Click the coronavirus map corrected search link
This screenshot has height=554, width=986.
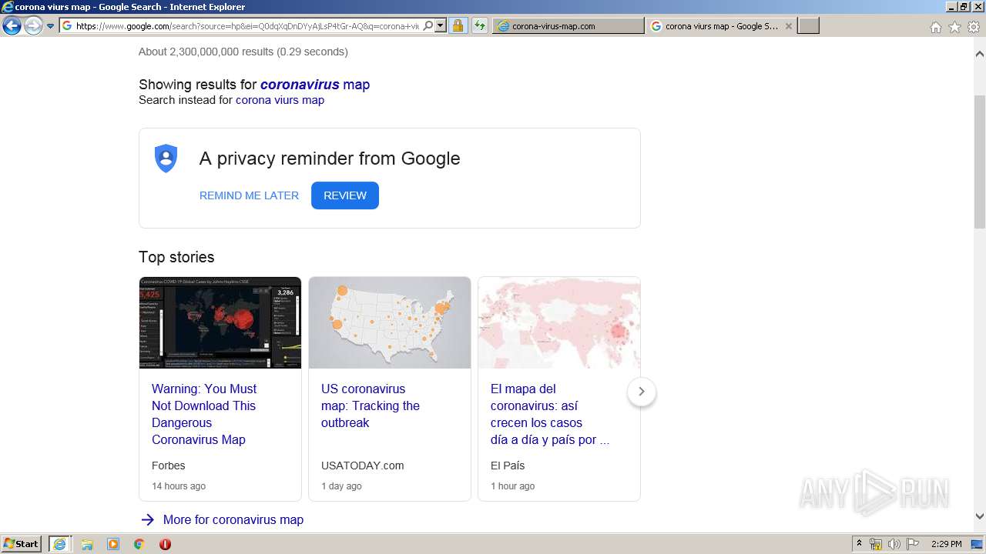point(315,85)
